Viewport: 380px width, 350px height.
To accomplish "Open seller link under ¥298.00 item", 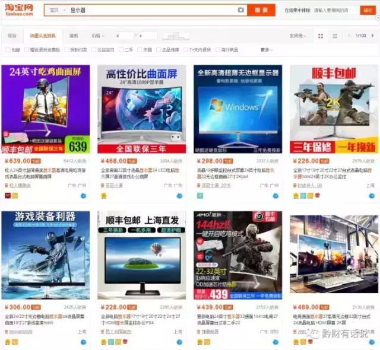I will pos(216,186).
